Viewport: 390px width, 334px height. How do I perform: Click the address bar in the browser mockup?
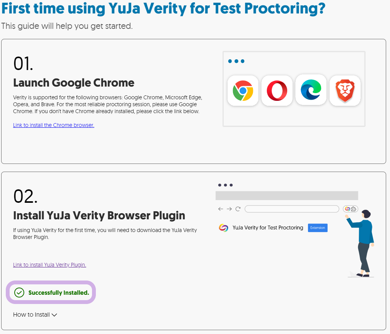pyautogui.click(x=291, y=209)
